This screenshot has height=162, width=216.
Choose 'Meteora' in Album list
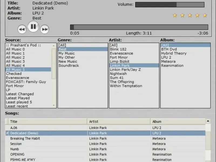coord(185,62)
